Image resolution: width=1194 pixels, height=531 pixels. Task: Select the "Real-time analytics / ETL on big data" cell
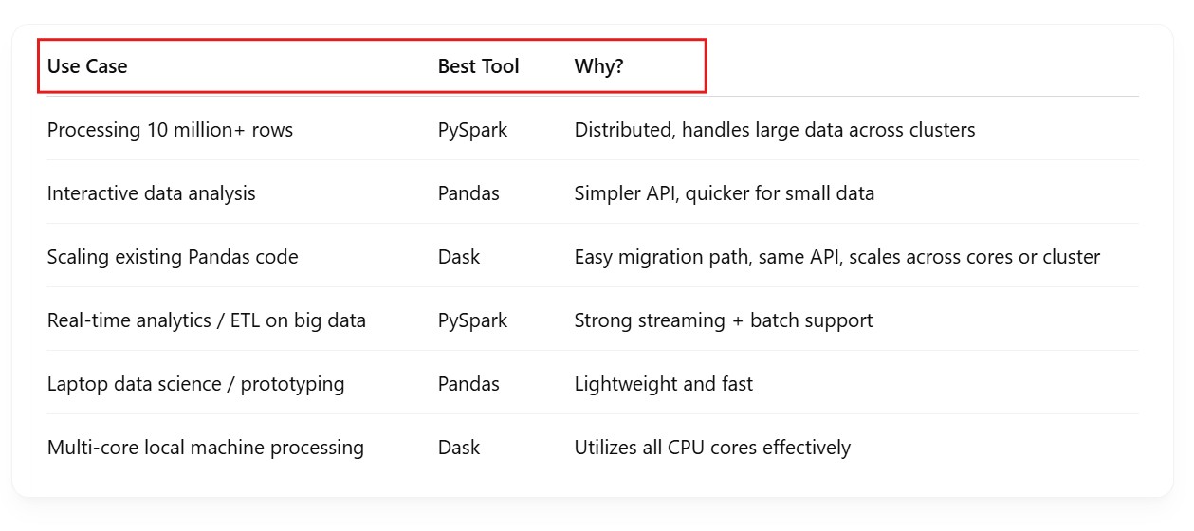206,320
